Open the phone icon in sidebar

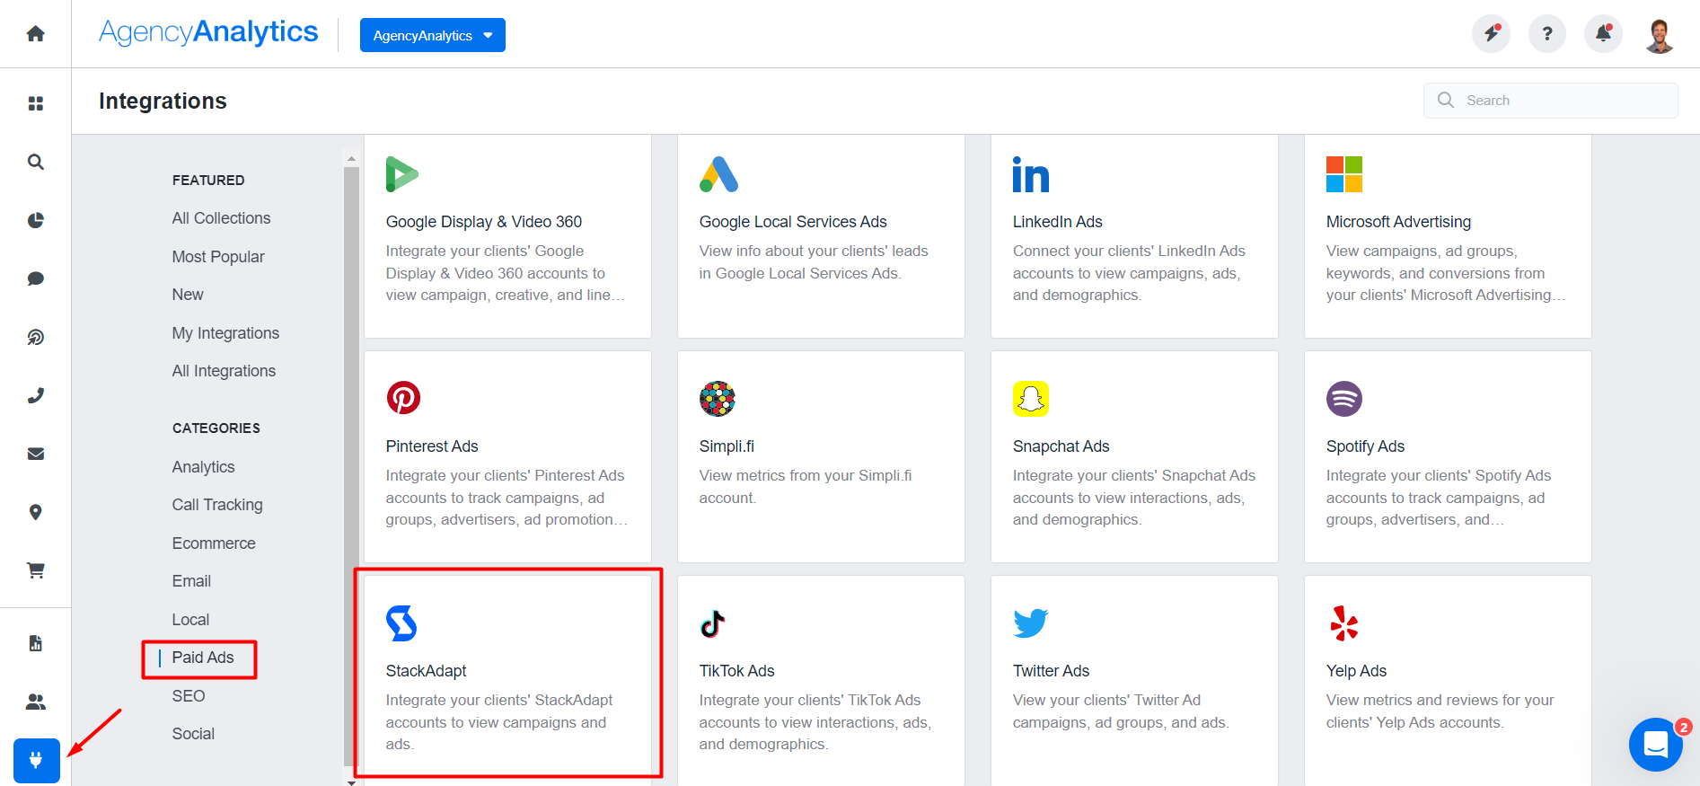pyautogui.click(x=35, y=395)
